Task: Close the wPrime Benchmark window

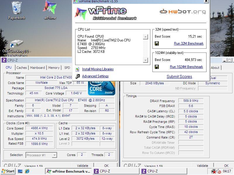Action: click(206, 1)
